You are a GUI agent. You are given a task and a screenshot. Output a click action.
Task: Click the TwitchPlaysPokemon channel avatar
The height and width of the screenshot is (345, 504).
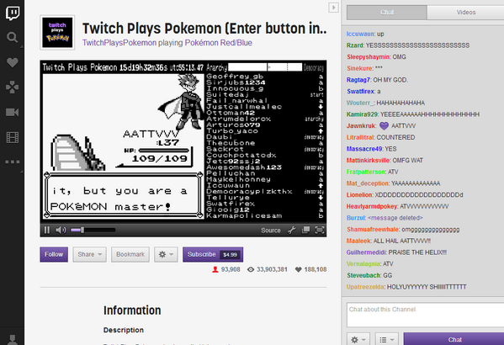coord(57,33)
